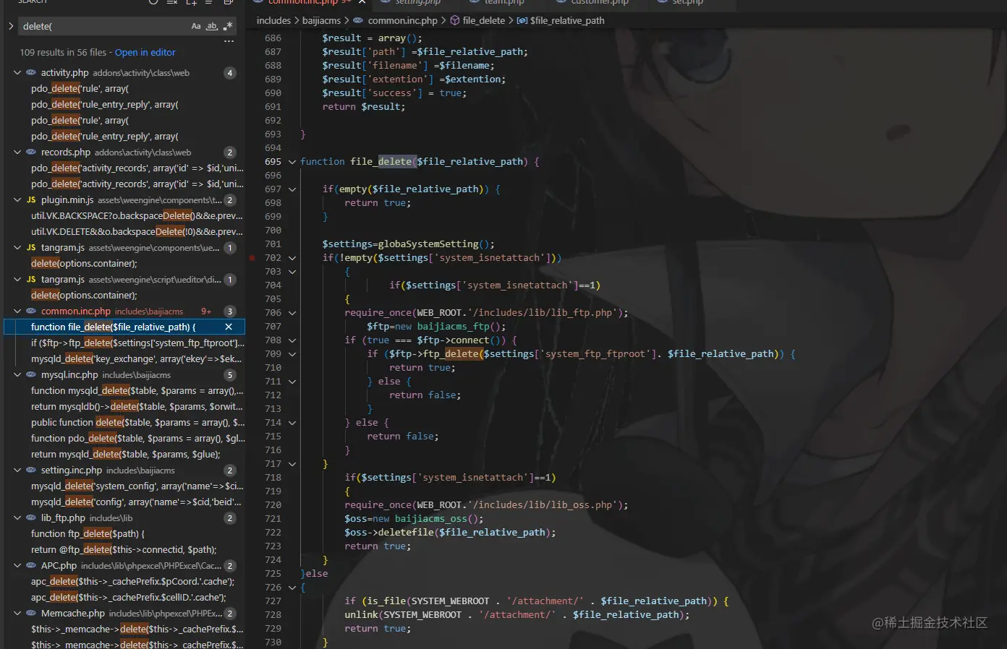Open result 'apc_delete($this->_cachePrefix.$pCoord.'.cache');'

point(132,582)
